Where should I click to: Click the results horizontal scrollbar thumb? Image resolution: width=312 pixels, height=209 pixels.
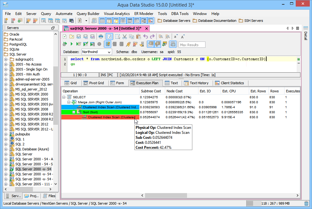tap(166, 195)
